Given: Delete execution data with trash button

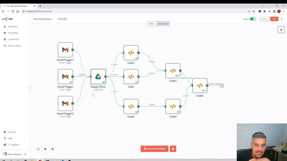Looking at the screenshot, I should click(x=173, y=149).
